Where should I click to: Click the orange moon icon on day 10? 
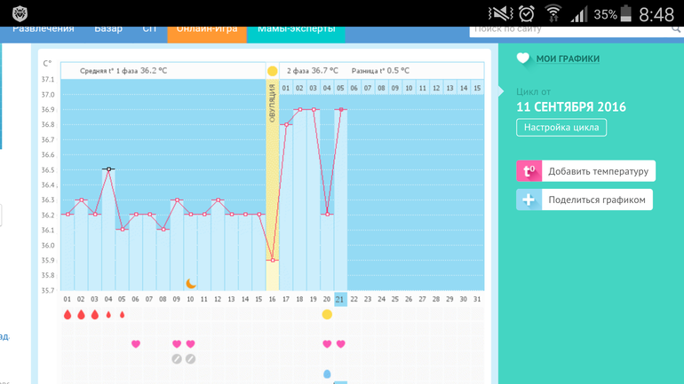click(x=191, y=284)
